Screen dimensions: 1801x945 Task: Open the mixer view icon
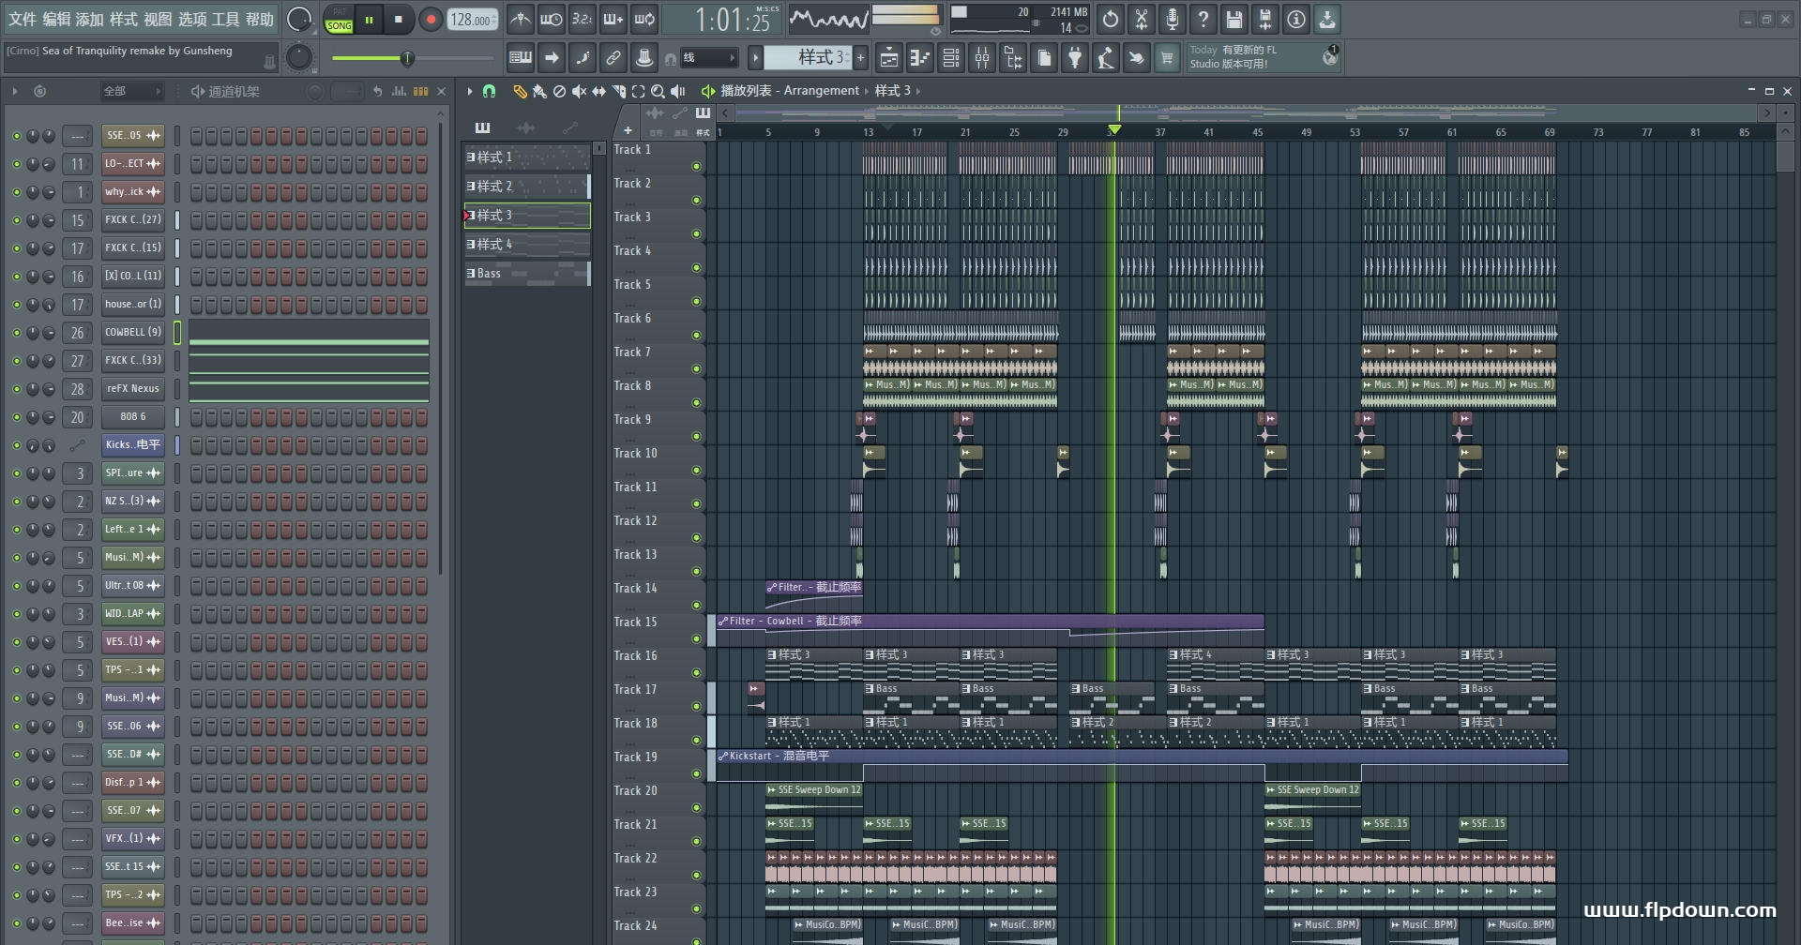982,58
